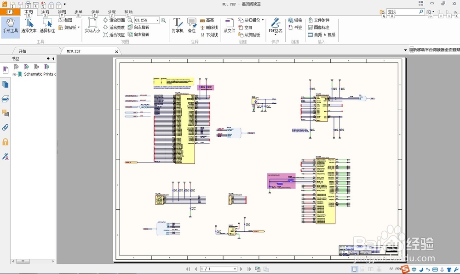The width and height of the screenshot is (460, 274).
Task: Create PDF from file (从文件)
Action: 229,26
